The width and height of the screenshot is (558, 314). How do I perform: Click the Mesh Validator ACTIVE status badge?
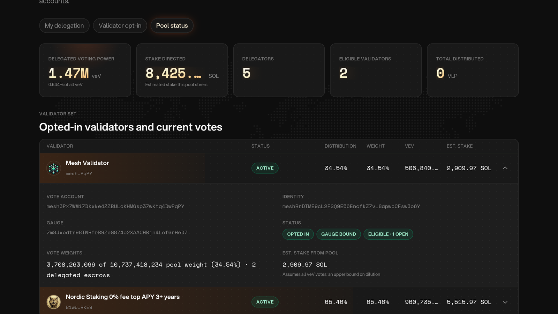tap(265, 168)
